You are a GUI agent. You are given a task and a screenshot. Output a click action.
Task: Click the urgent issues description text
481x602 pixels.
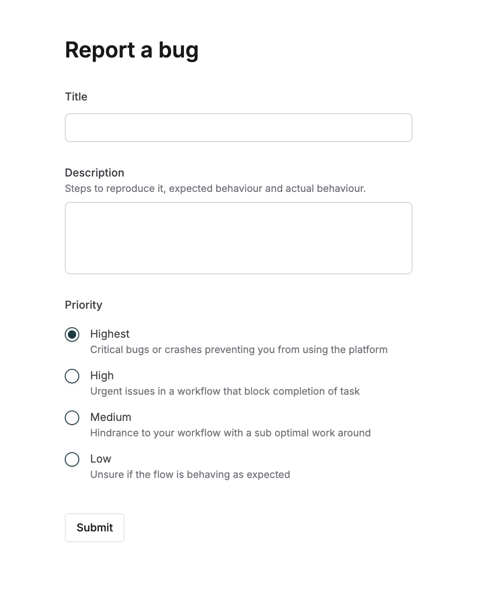point(225,391)
